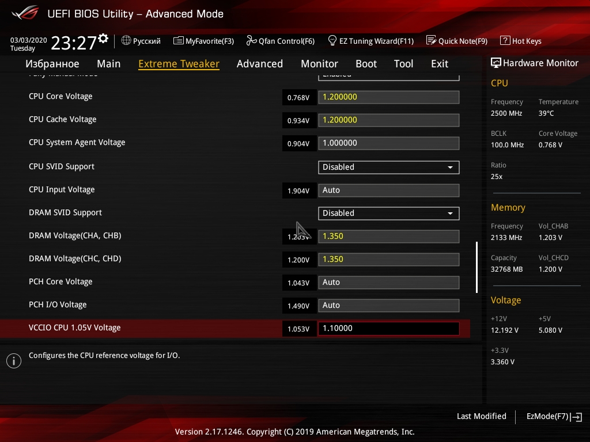Click the 0.768V core voltage reading
The height and width of the screenshot is (442, 590).
[x=299, y=98]
